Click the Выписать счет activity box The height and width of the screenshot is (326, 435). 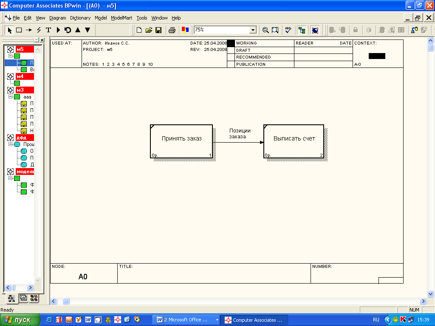294,141
